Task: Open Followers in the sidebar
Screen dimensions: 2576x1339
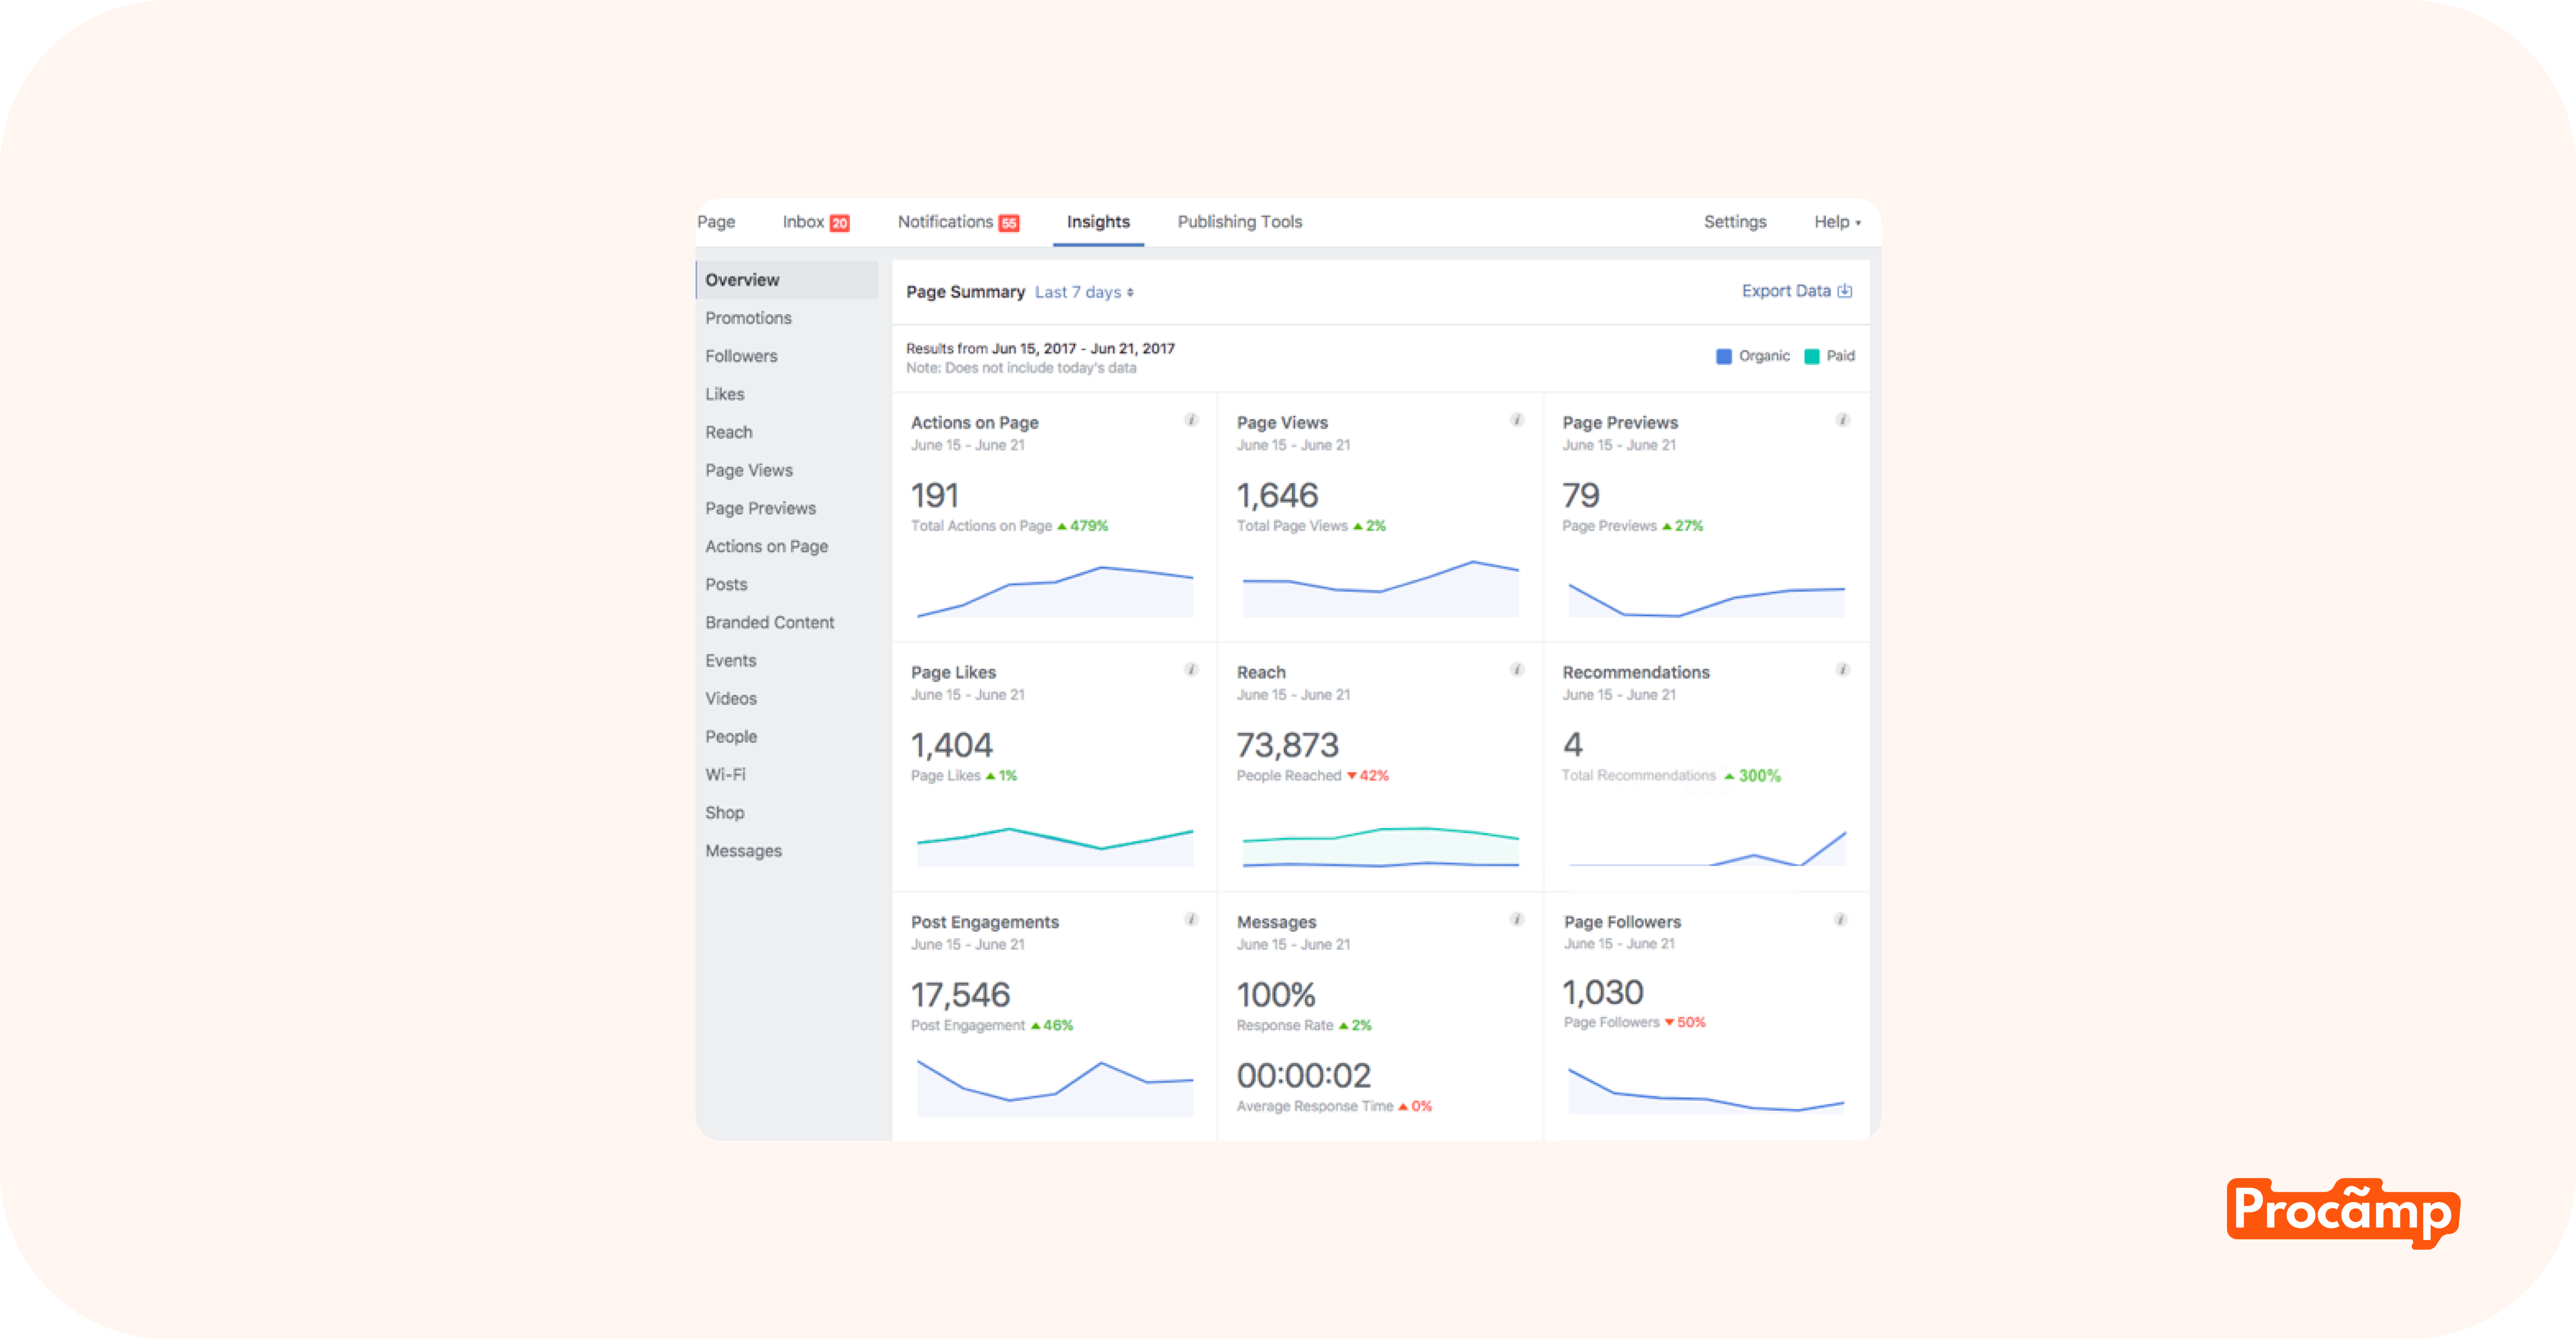Action: tap(741, 356)
